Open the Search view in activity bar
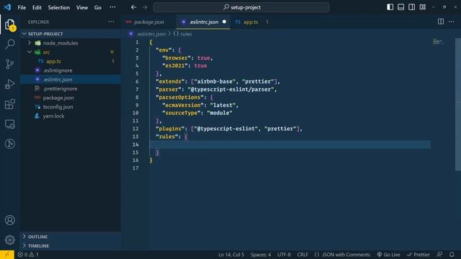The height and width of the screenshot is (259, 461). point(9,45)
